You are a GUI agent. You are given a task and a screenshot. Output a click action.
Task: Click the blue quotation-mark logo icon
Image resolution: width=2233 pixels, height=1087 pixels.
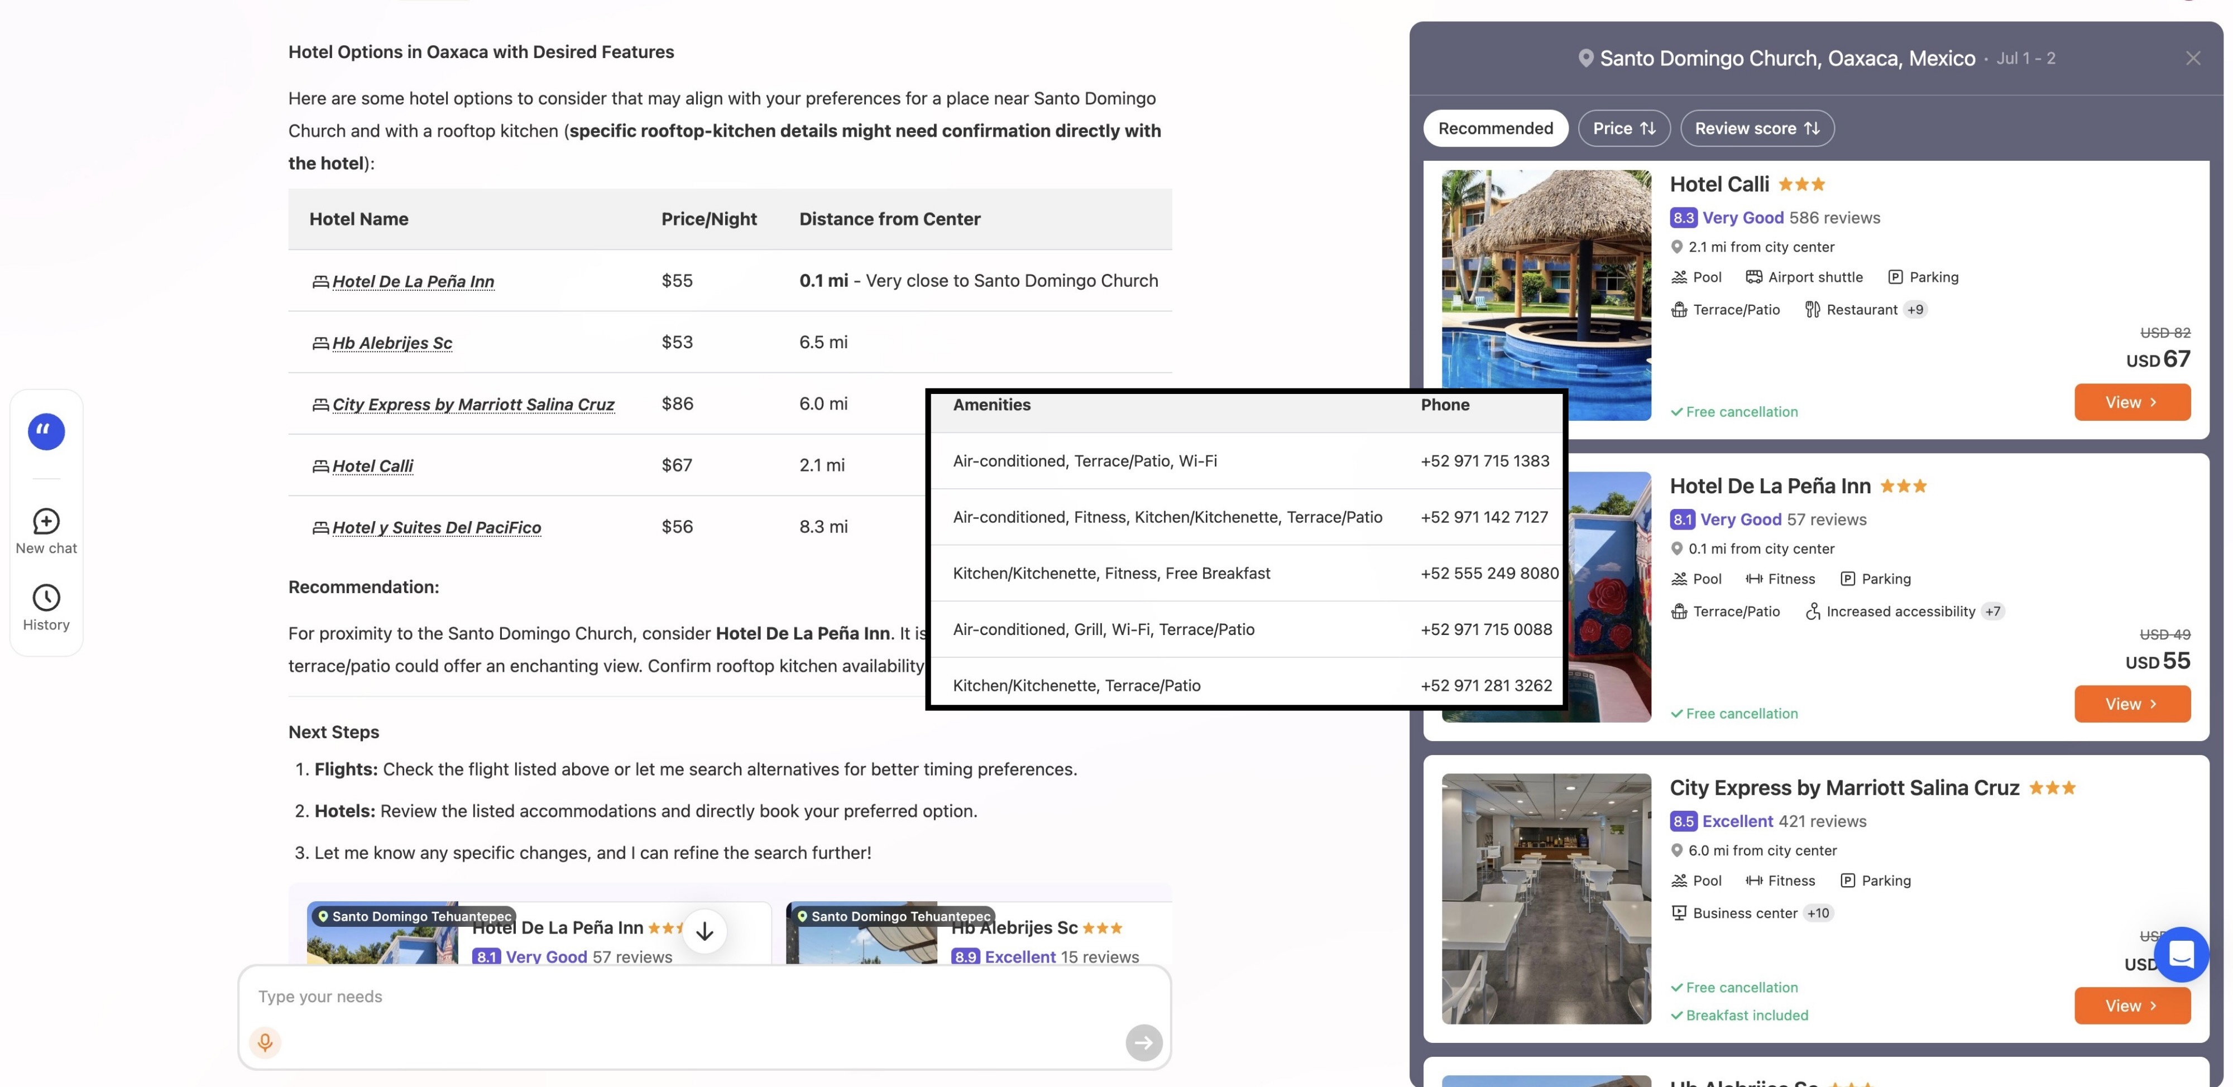[46, 431]
